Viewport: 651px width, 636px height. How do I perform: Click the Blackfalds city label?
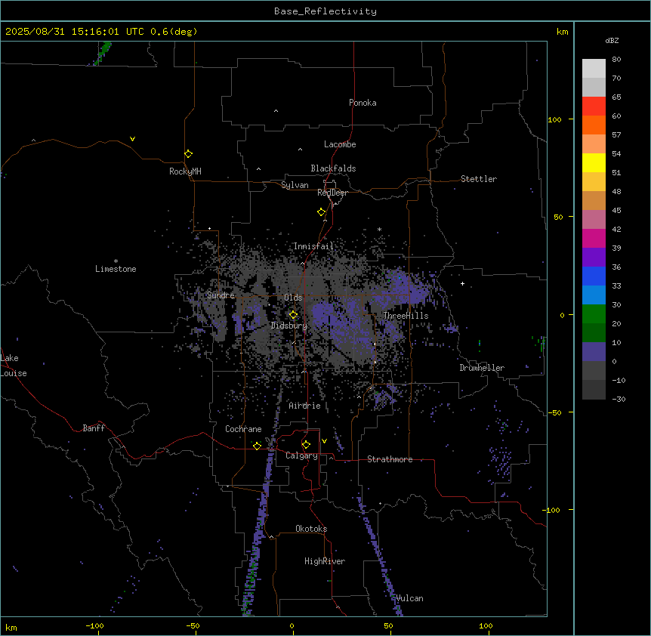coord(333,168)
